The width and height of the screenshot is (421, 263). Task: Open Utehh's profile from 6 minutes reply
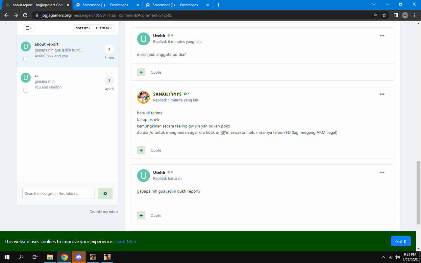pyautogui.click(x=159, y=36)
